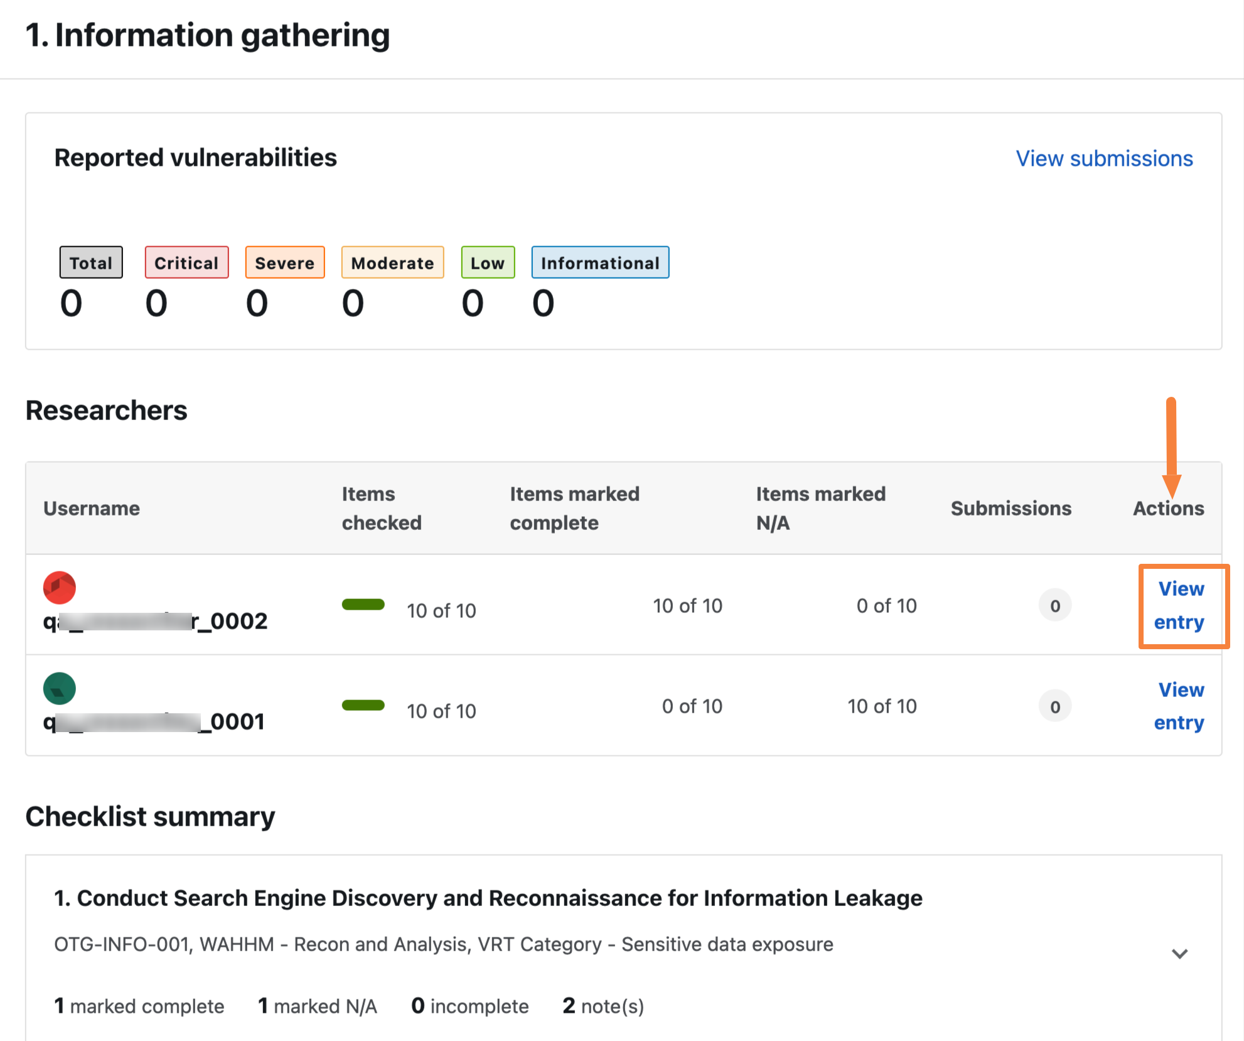The width and height of the screenshot is (1244, 1041).
Task: Click the Reported vulnerabilities heading
Action: click(196, 158)
